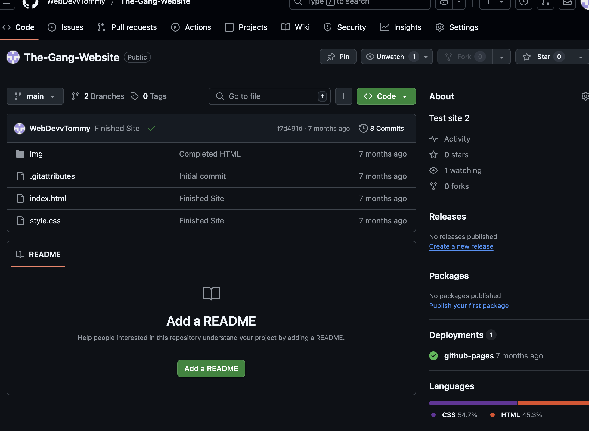
Task: Open the CSS 54.7% language link
Action: point(454,415)
